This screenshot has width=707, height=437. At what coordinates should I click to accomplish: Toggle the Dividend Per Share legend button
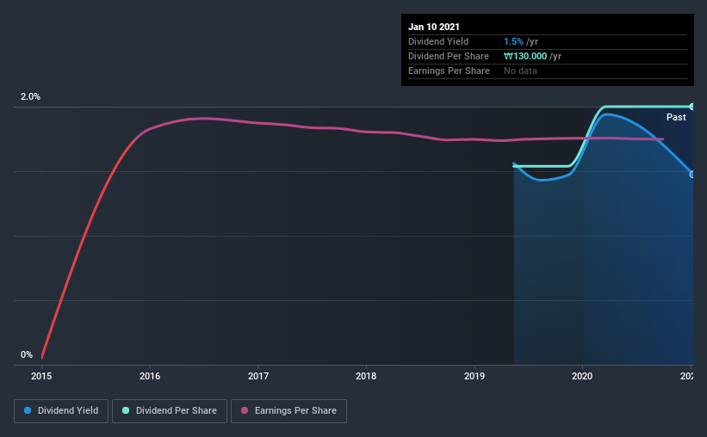(x=170, y=411)
